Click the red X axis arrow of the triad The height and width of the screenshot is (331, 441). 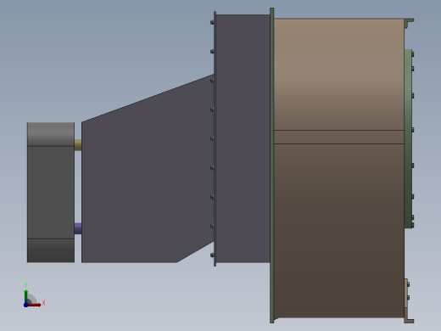coord(35,305)
